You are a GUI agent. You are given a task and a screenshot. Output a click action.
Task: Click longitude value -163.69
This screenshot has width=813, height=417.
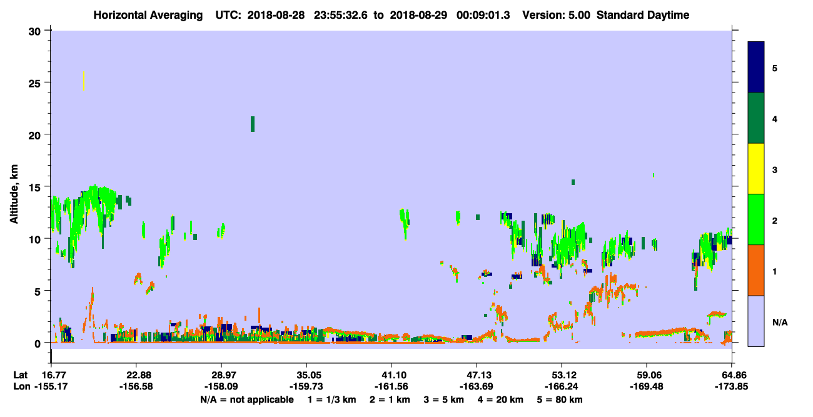tap(477, 387)
